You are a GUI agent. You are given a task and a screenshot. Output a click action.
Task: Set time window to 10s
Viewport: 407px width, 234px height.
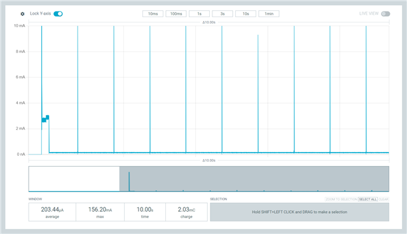[245, 14]
